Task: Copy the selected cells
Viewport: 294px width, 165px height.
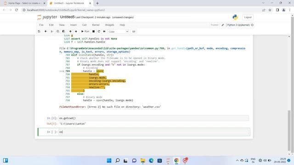Action: [x=58, y=32]
